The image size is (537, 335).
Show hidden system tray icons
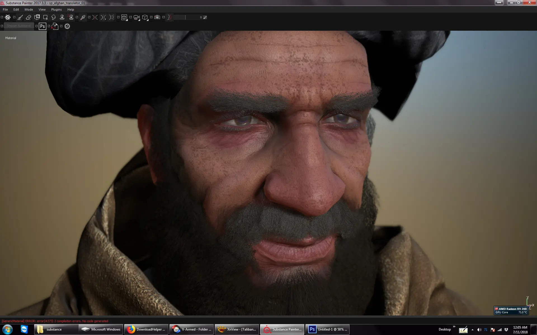coord(472,330)
